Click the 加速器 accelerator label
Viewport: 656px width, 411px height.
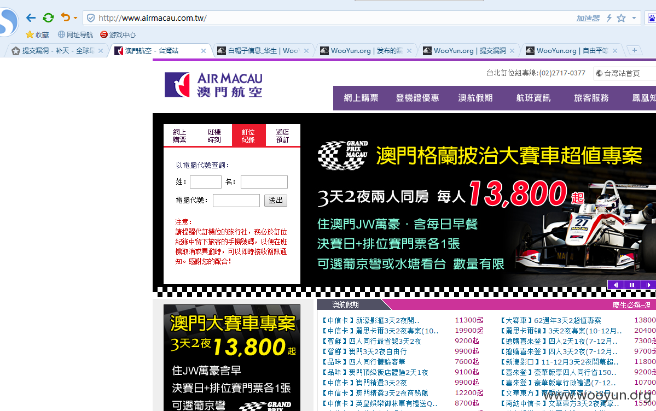coord(588,19)
